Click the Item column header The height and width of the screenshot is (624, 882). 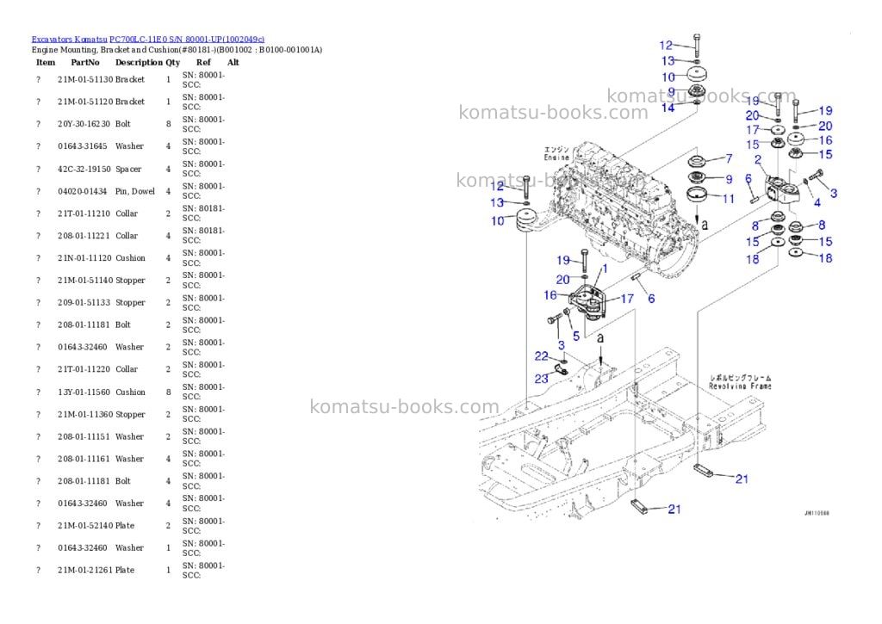[46, 62]
